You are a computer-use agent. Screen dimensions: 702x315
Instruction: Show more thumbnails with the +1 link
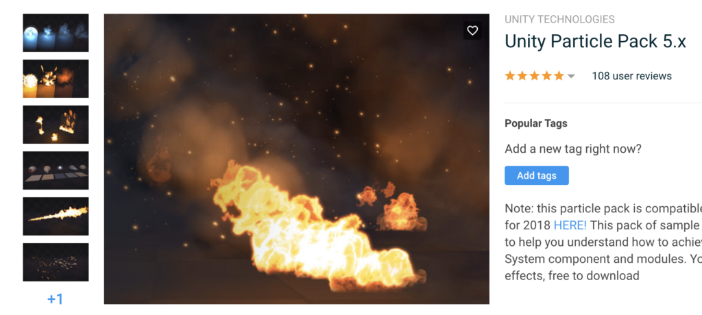point(56,299)
